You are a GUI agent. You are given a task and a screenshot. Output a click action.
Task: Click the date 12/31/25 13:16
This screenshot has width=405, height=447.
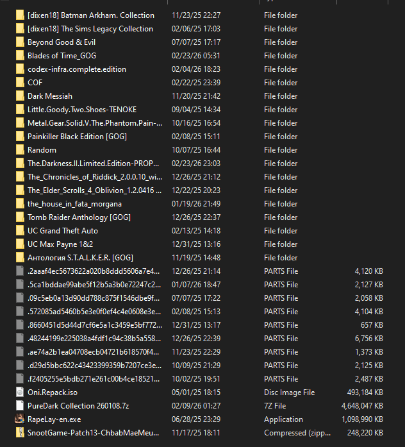196,244
